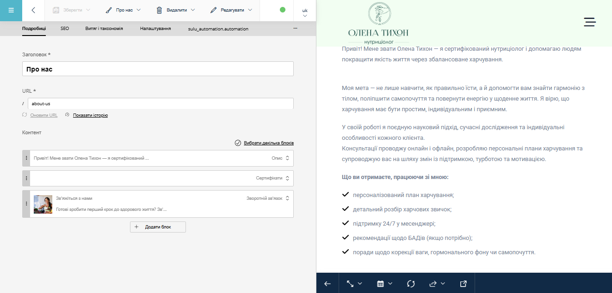Open preview device size dropdown
The height and width of the screenshot is (293, 612).
click(354, 283)
